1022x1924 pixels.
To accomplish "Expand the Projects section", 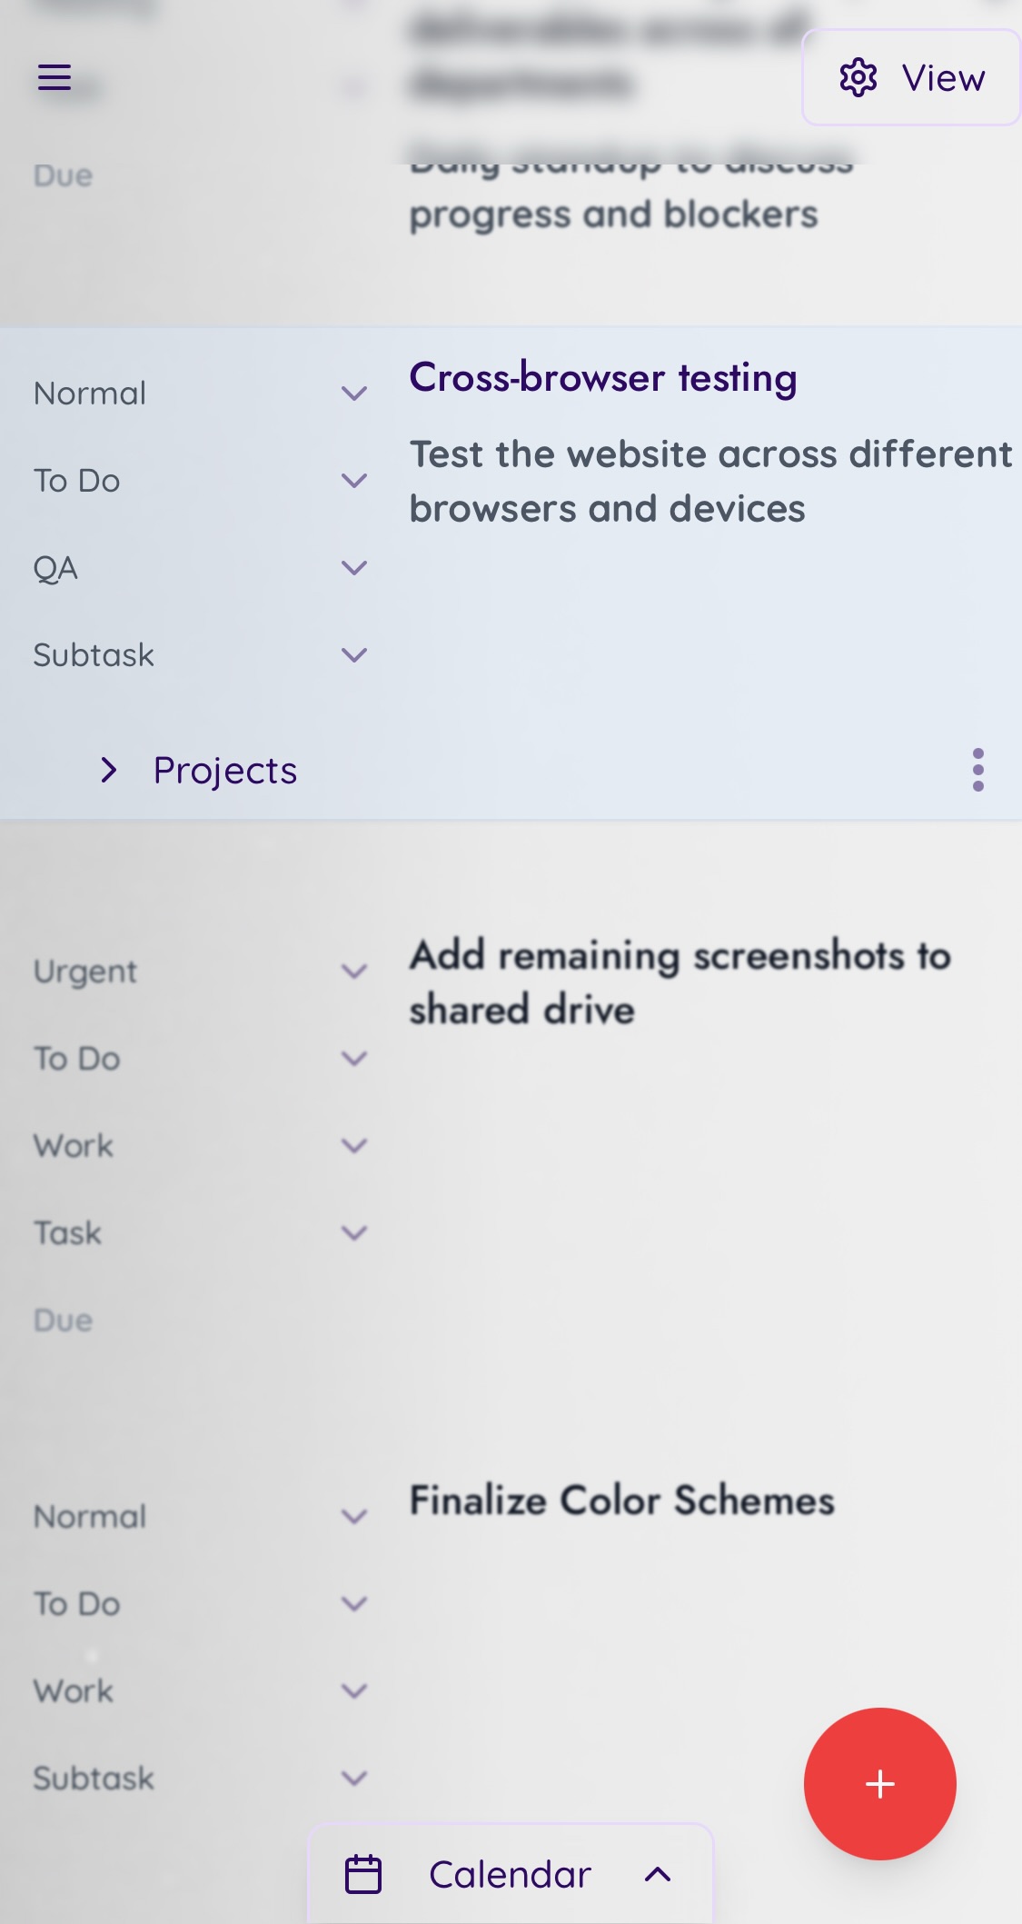I will coord(109,770).
